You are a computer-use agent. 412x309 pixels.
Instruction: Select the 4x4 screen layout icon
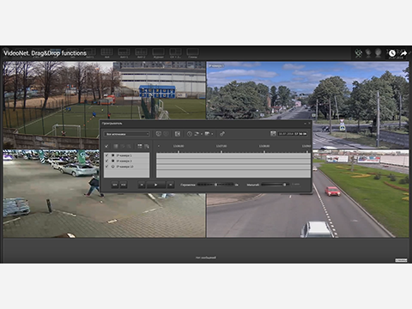tap(106, 52)
